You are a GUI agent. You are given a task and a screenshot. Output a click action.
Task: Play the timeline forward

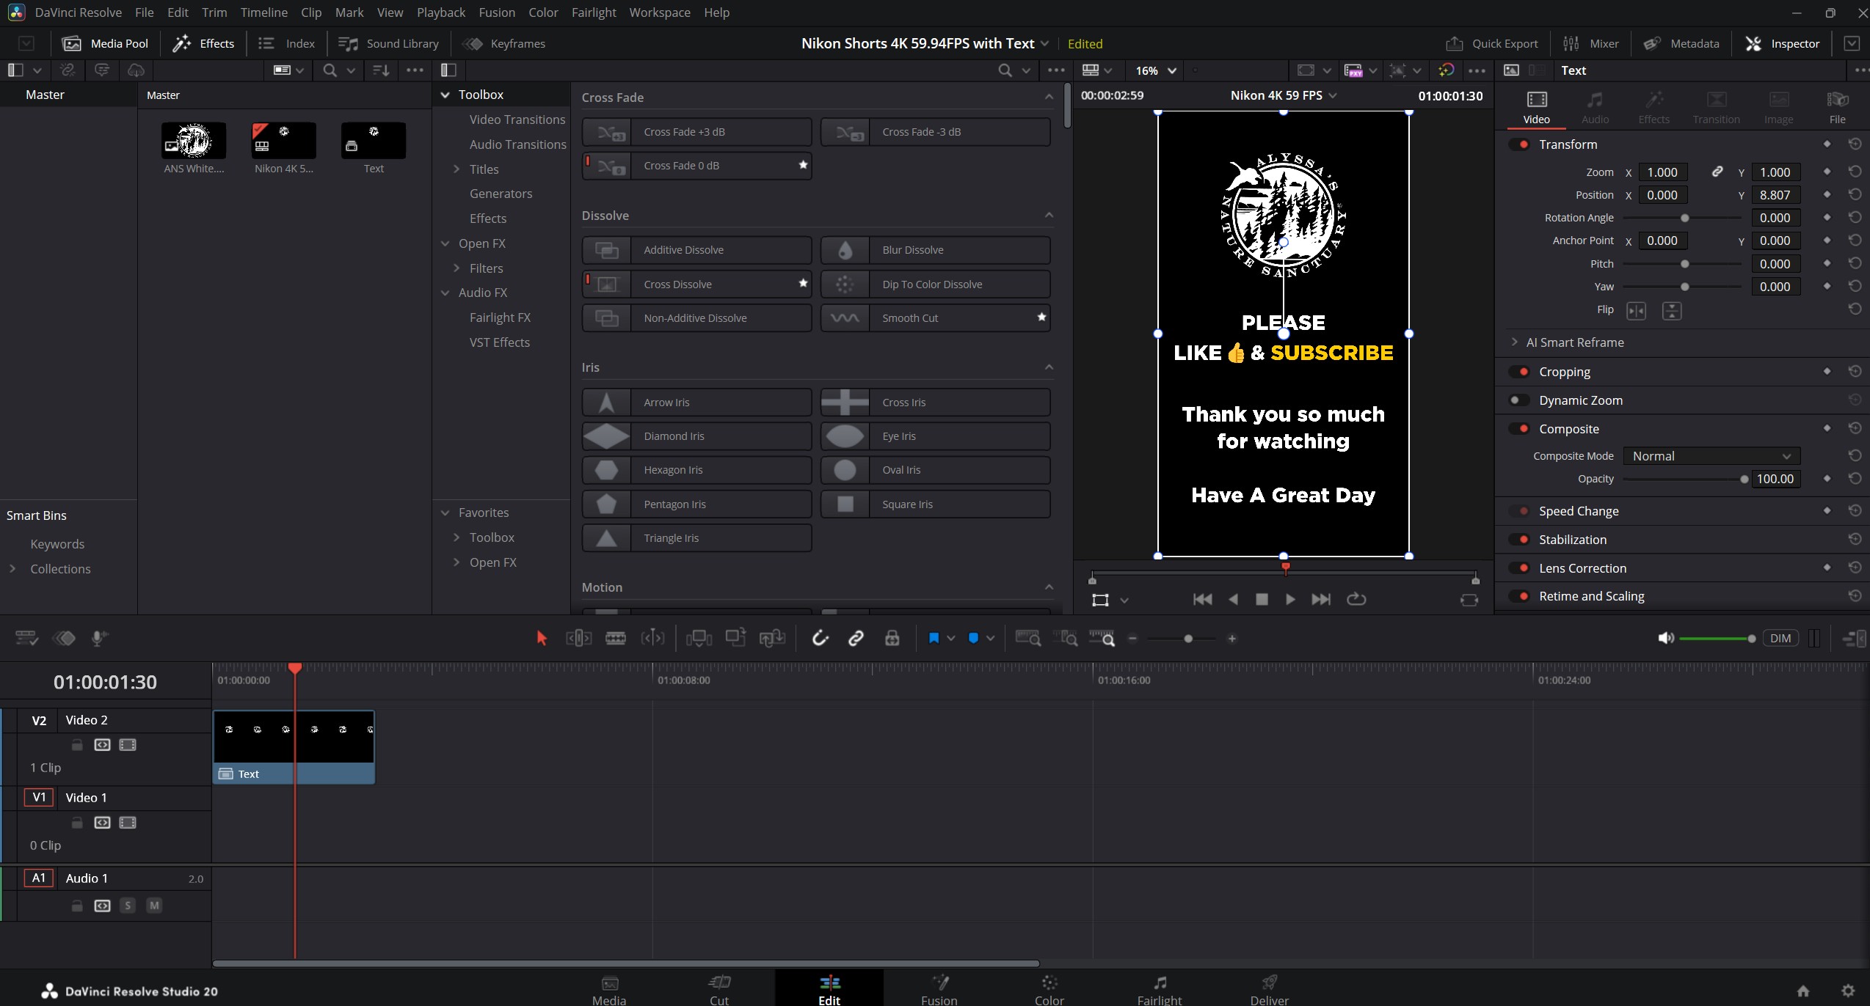(x=1290, y=599)
